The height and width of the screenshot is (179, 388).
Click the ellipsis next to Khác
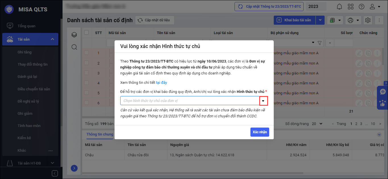point(51,151)
